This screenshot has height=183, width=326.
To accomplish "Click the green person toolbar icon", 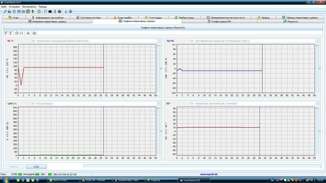I will click(33, 11).
